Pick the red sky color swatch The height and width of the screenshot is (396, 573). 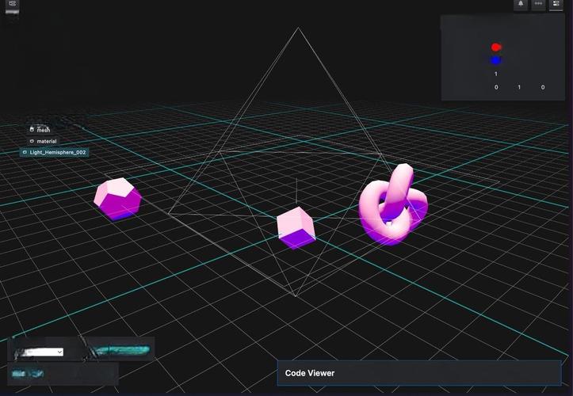point(496,48)
